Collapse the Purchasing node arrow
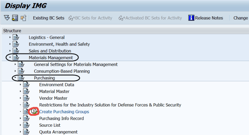The image size is (249, 135). coord(15,78)
